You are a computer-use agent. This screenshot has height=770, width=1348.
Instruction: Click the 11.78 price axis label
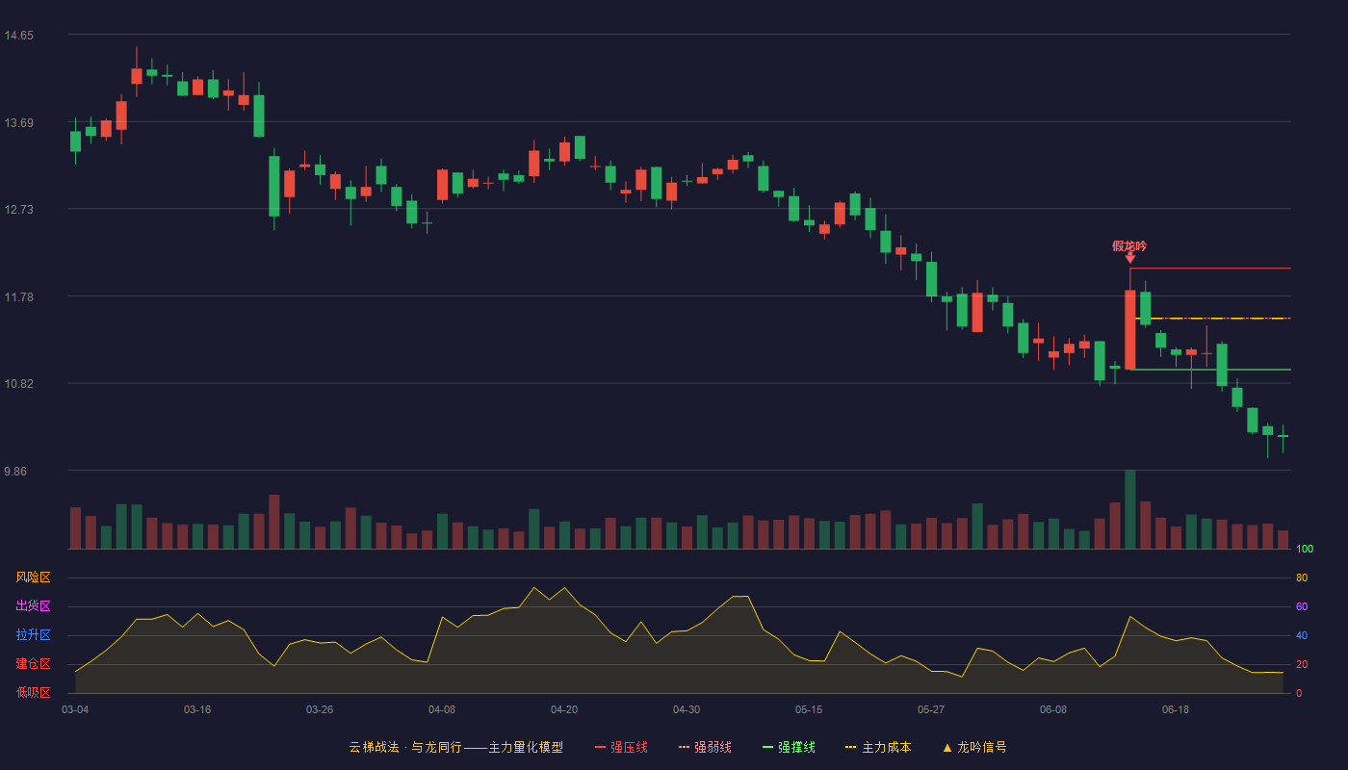click(x=18, y=297)
